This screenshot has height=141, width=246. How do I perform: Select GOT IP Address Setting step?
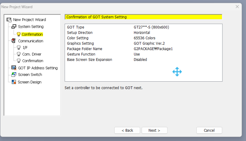pyautogui.click(x=38, y=68)
